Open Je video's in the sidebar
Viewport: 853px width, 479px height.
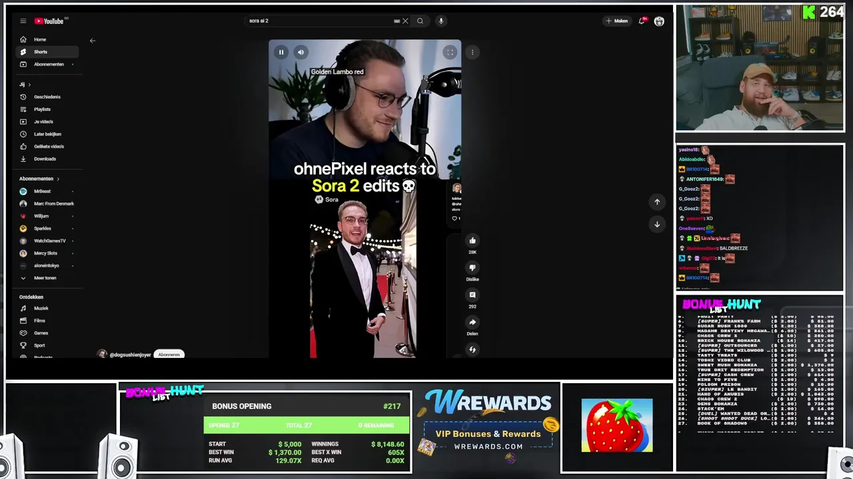pos(47,122)
